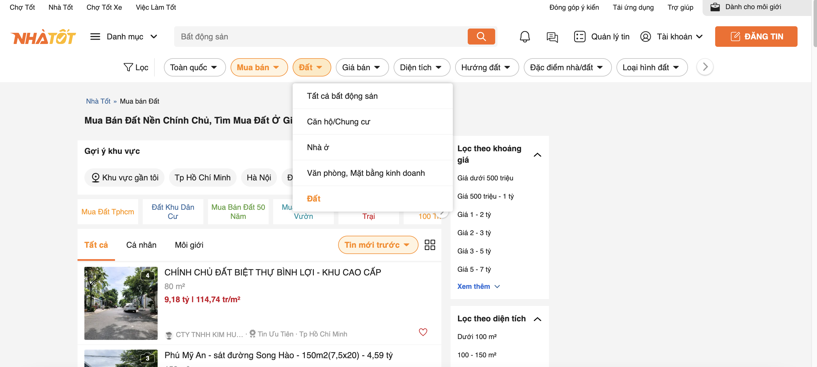817x367 pixels.
Task: Open Đặc điểm nhà/đất dropdown
Action: 567,67
